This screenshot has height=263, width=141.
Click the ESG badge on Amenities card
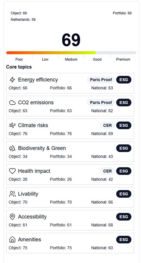tap(124, 240)
